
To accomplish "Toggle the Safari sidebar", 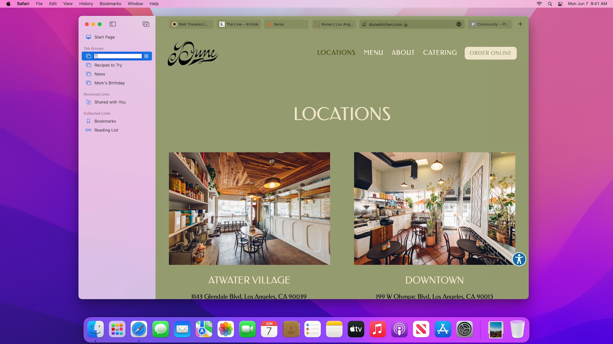I will 112,24.
